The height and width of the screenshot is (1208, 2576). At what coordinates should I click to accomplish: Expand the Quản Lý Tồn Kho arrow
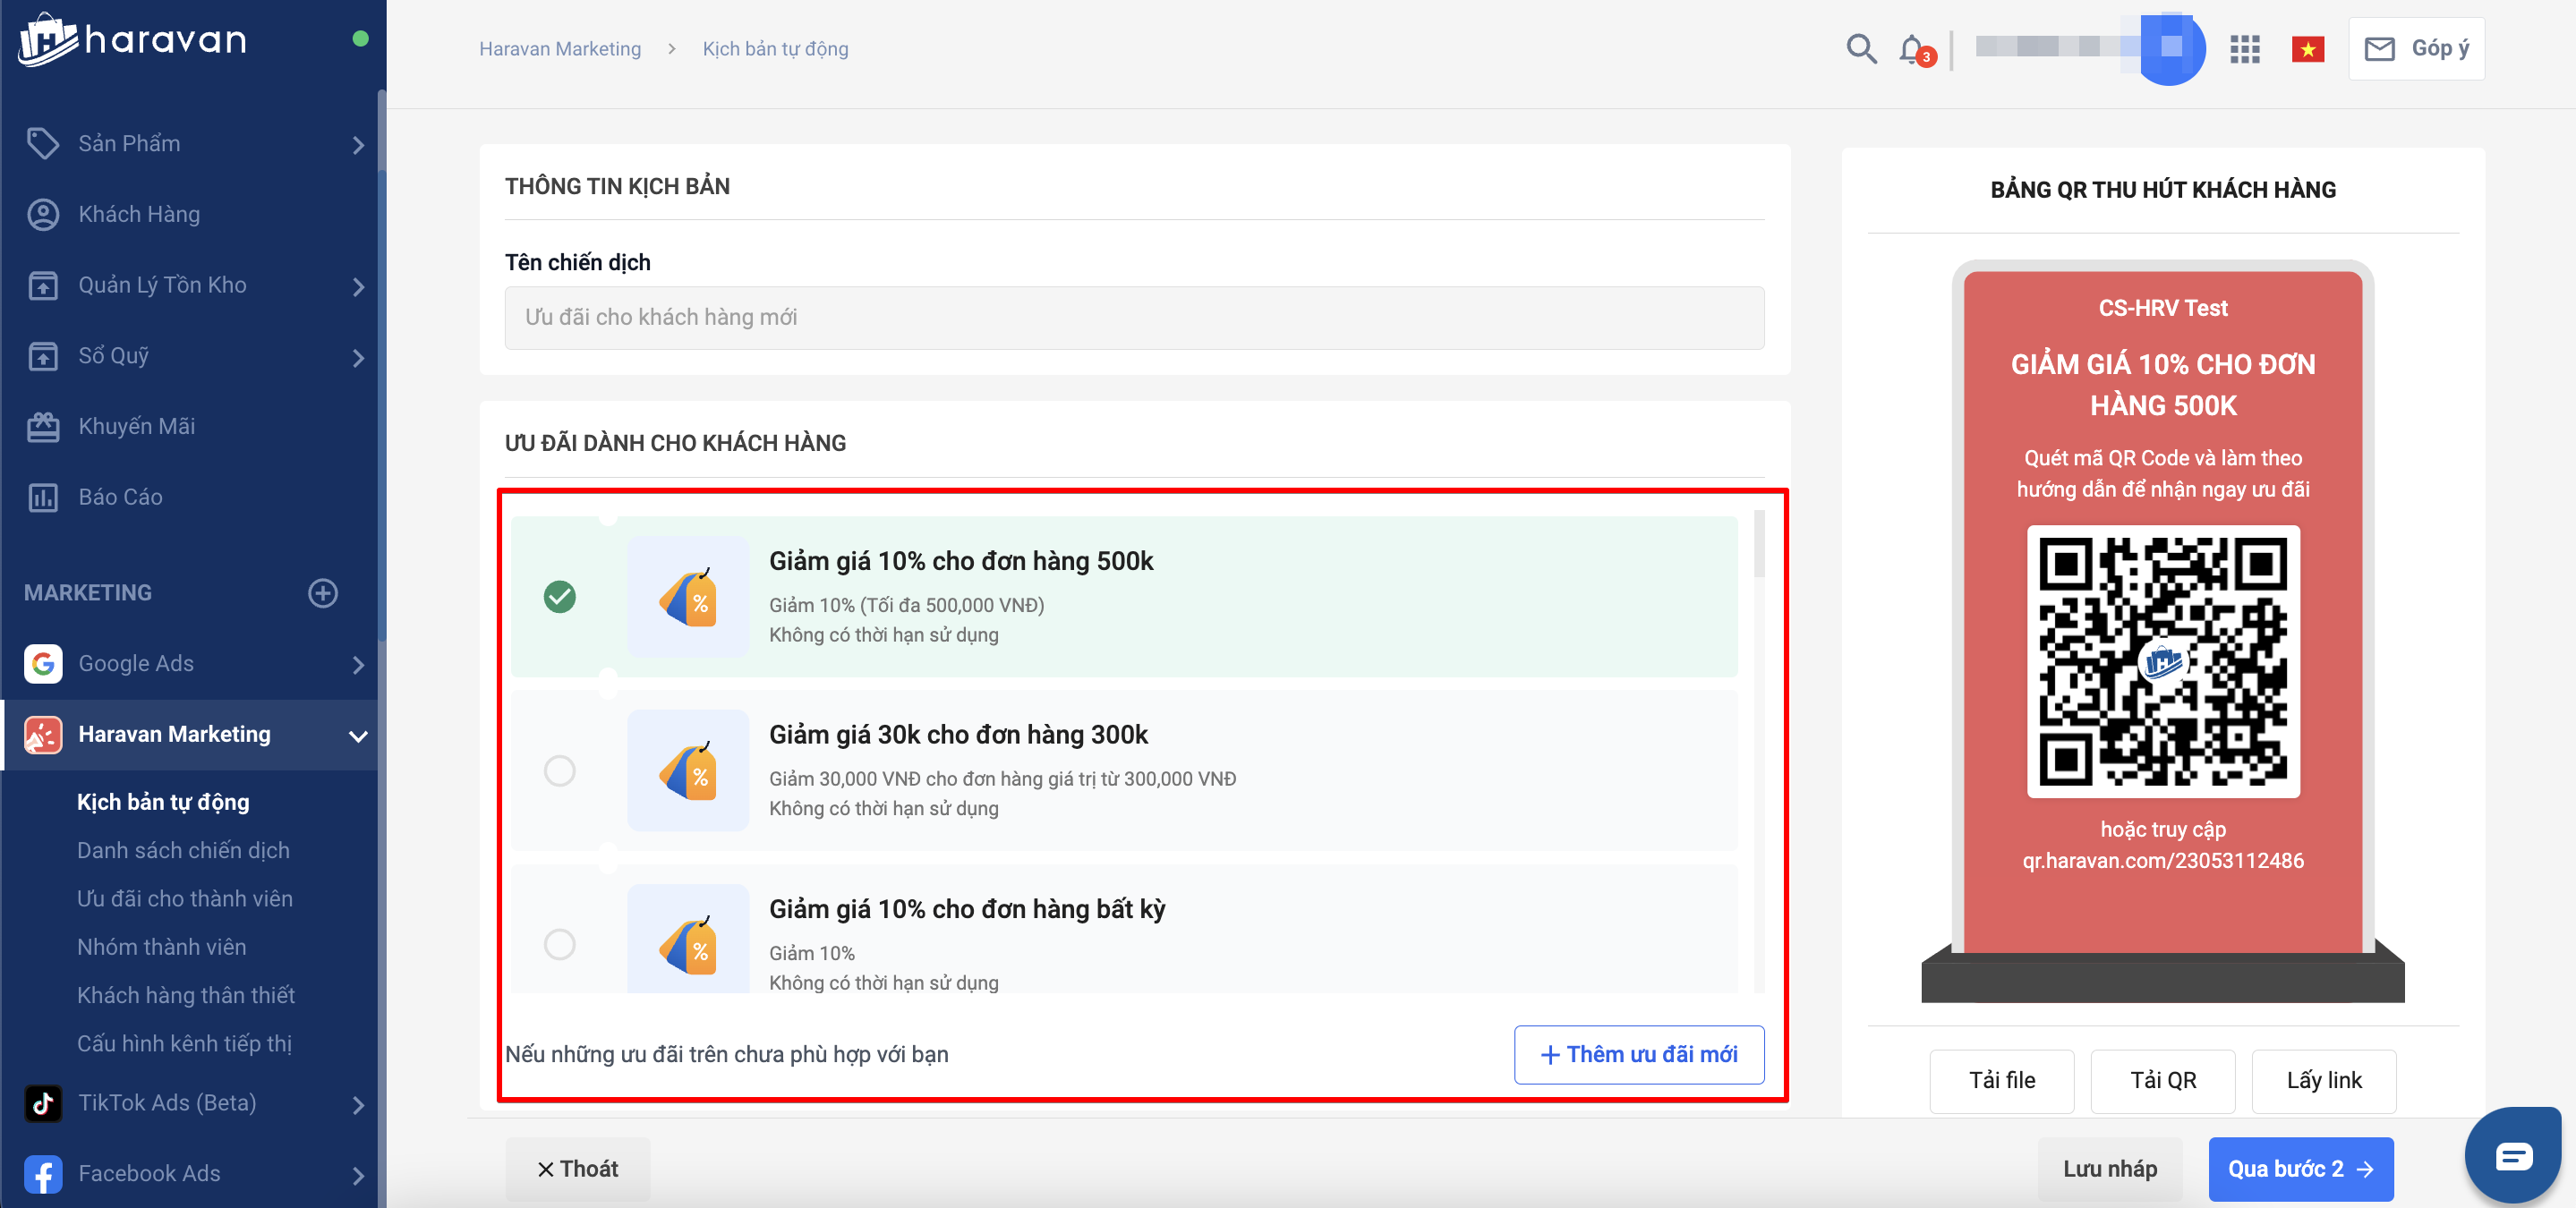358,287
